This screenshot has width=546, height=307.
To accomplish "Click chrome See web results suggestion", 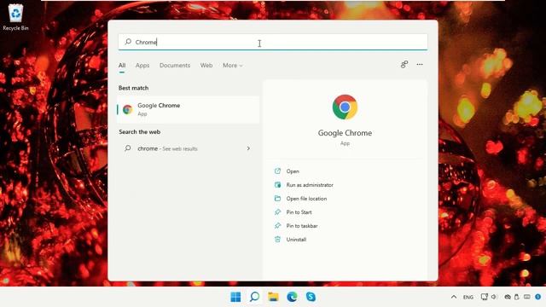I will (x=188, y=148).
